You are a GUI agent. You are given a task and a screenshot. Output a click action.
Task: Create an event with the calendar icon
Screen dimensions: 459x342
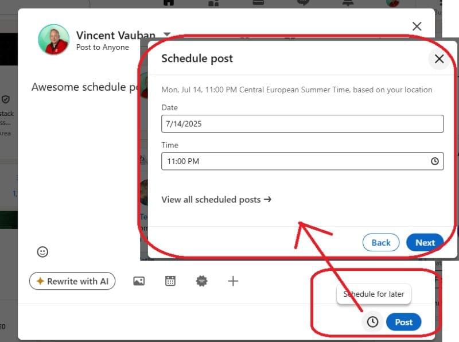[x=170, y=281]
